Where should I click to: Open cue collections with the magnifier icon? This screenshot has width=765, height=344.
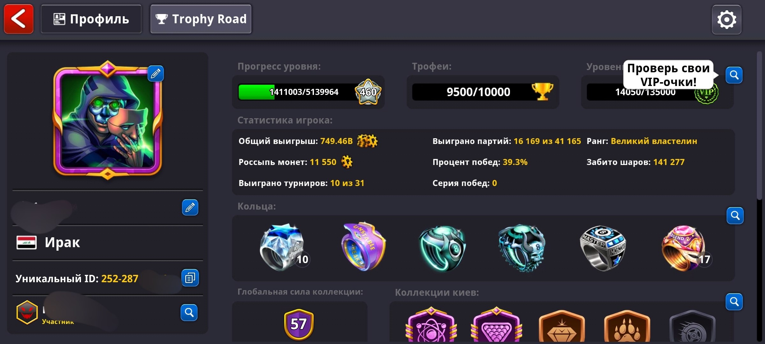coord(734,302)
